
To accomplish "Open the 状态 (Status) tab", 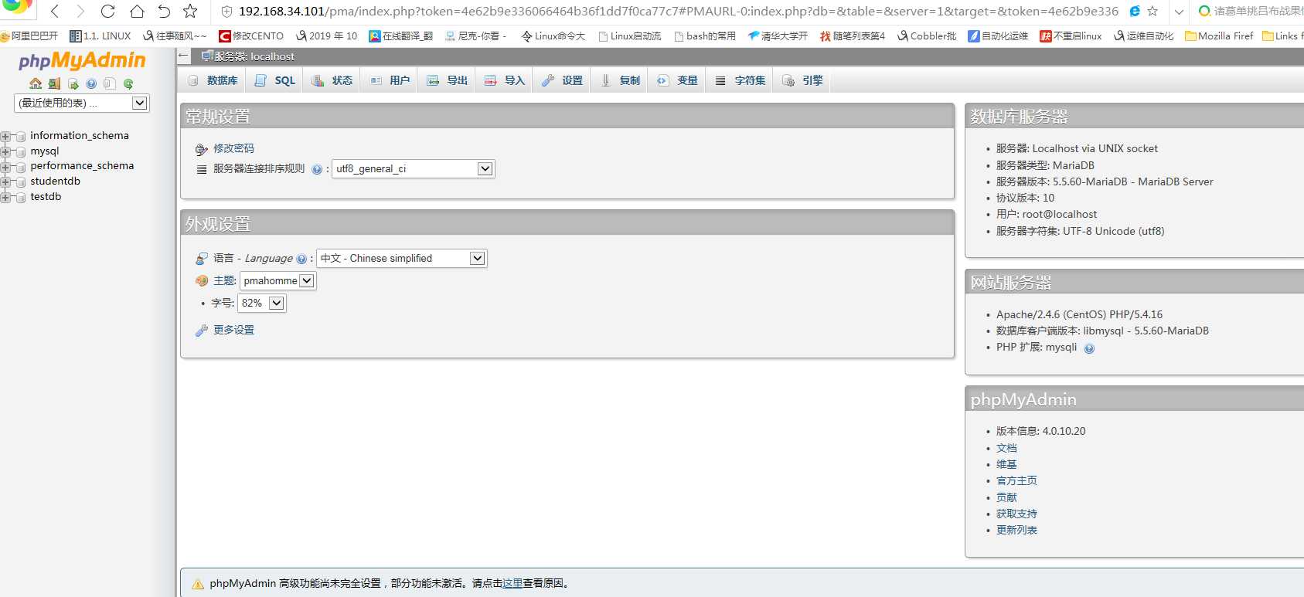I will click(332, 80).
